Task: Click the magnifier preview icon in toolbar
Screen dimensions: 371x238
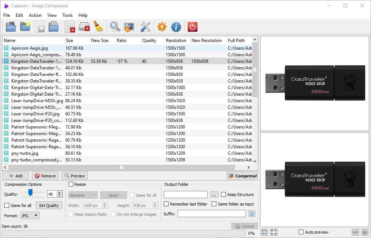Action: pos(115,27)
